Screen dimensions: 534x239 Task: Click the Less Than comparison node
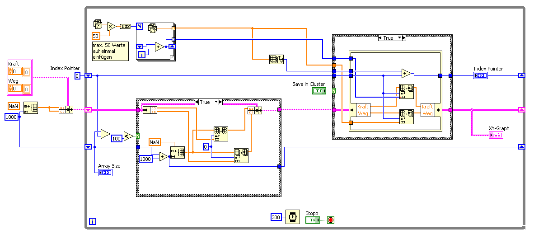(x=128, y=136)
